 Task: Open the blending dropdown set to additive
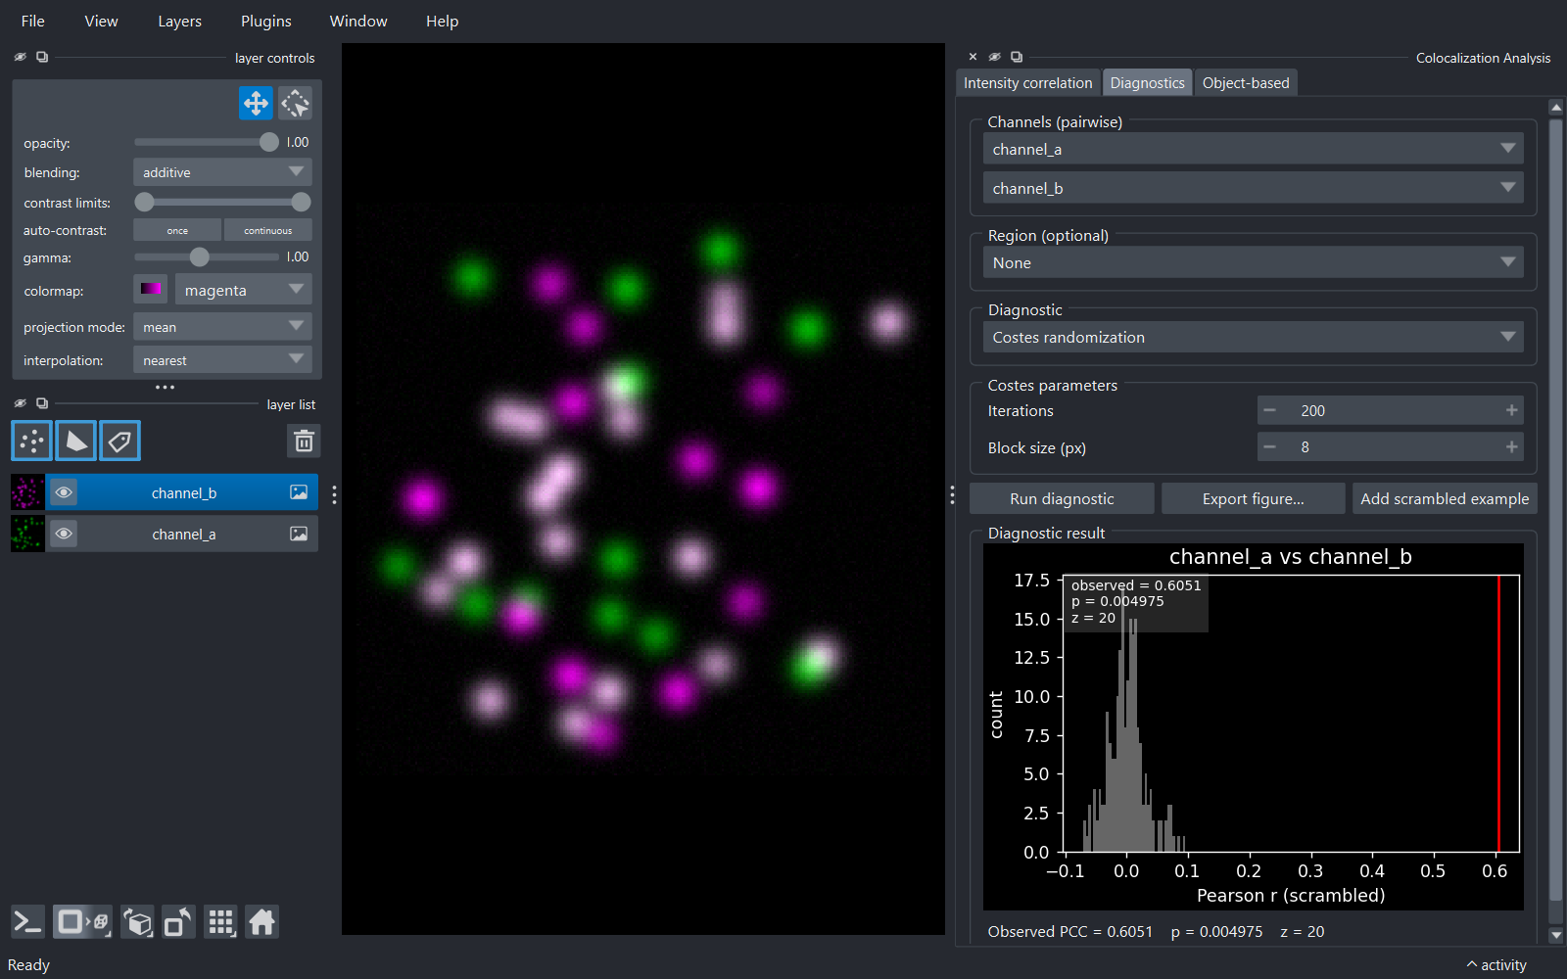tap(222, 172)
